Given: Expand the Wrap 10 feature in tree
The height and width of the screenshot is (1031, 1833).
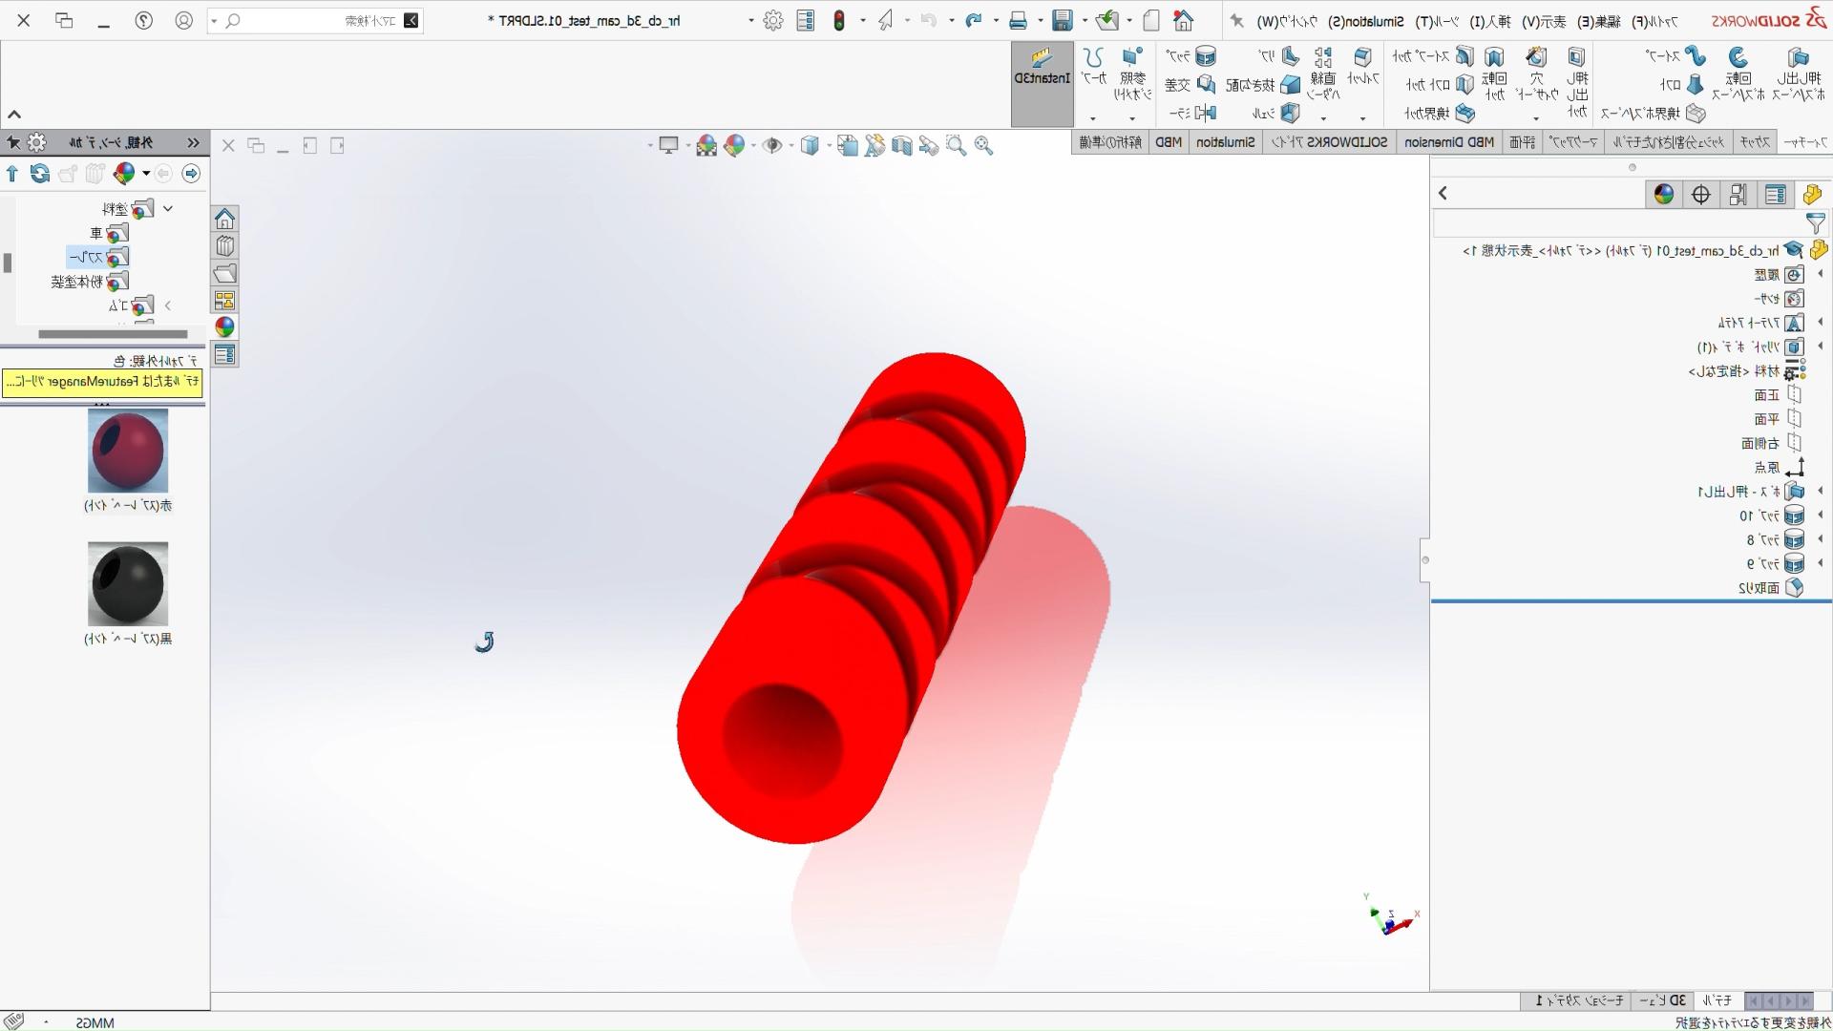Looking at the screenshot, I should tap(1821, 515).
